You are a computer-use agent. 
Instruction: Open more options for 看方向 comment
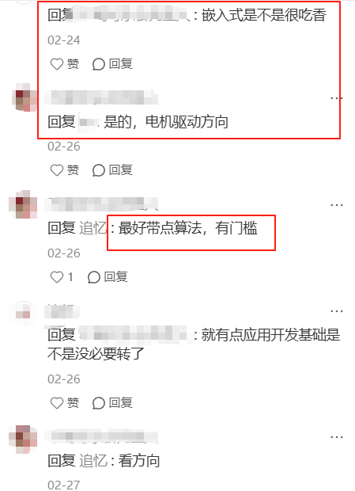click(x=337, y=437)
